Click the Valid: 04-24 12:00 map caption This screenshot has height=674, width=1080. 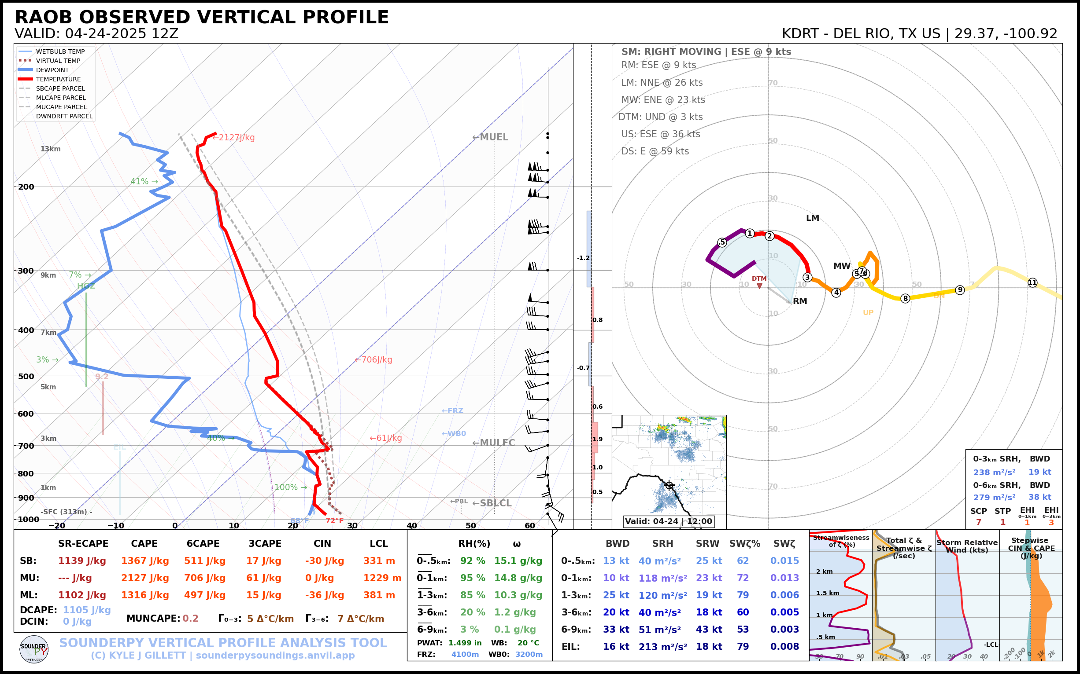[x=668, y=521]
